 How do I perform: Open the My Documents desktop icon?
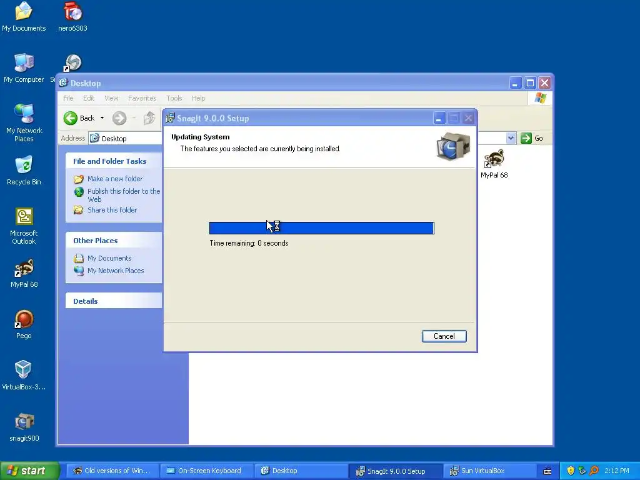(x=24, y=16)
